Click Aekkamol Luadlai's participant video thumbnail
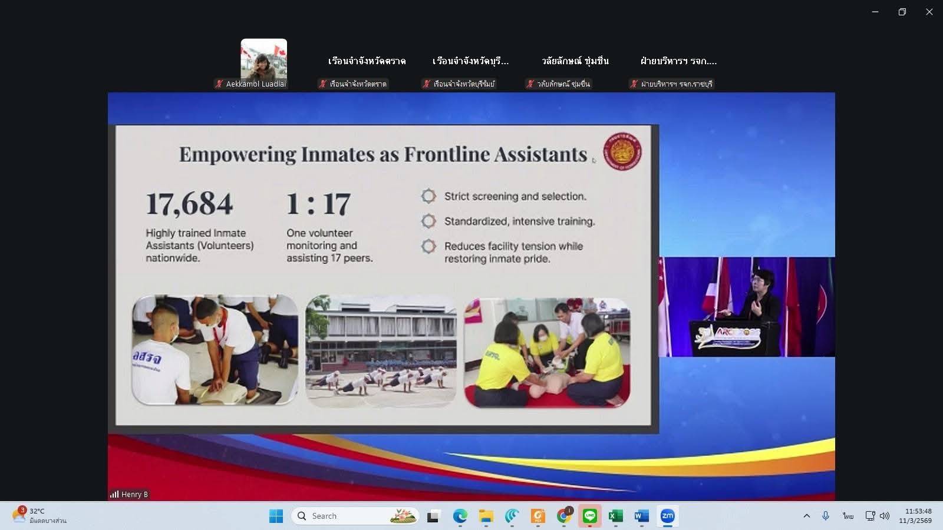Screen dimensions: 943x530 click(263, 59)
